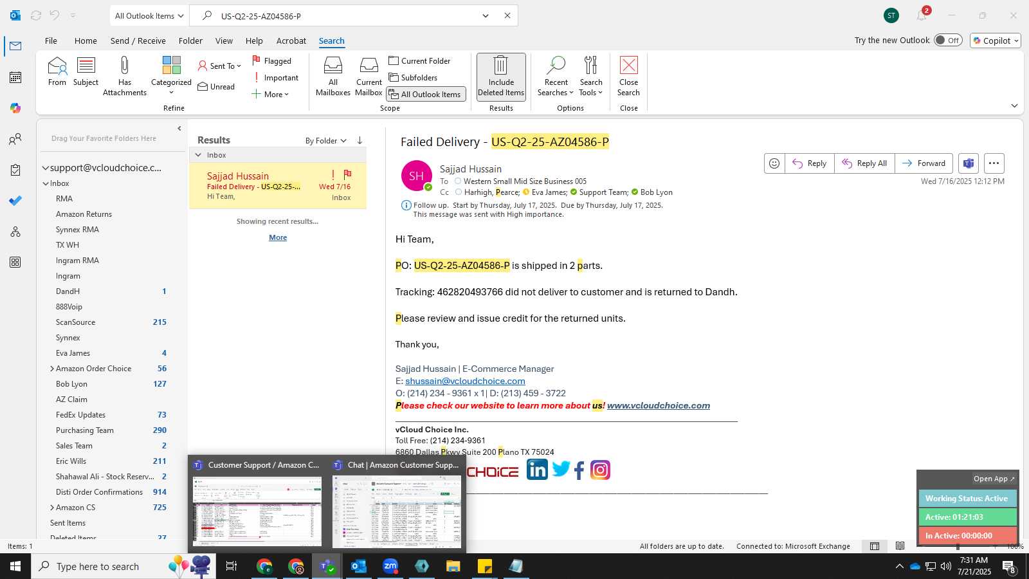Open the File menu tab

pos(51,41)
